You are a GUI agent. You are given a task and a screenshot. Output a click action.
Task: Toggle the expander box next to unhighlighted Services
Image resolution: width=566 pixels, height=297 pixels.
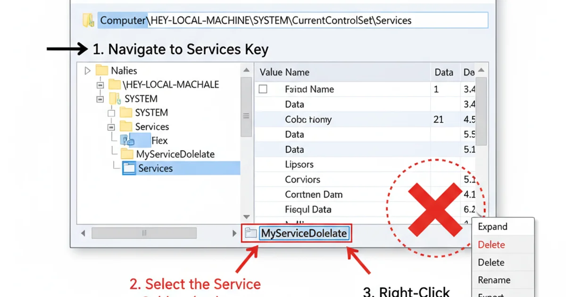click(x=111, y=127)
